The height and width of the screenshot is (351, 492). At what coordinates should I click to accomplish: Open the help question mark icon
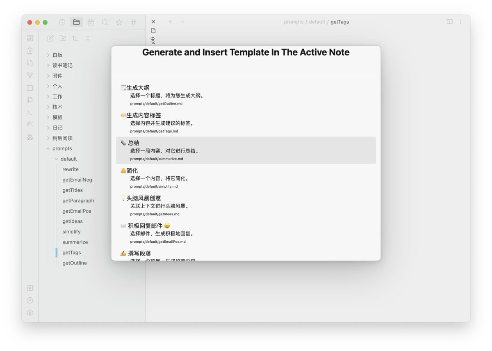30,301
